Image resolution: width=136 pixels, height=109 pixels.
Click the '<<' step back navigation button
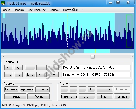(x=8, y=68)
